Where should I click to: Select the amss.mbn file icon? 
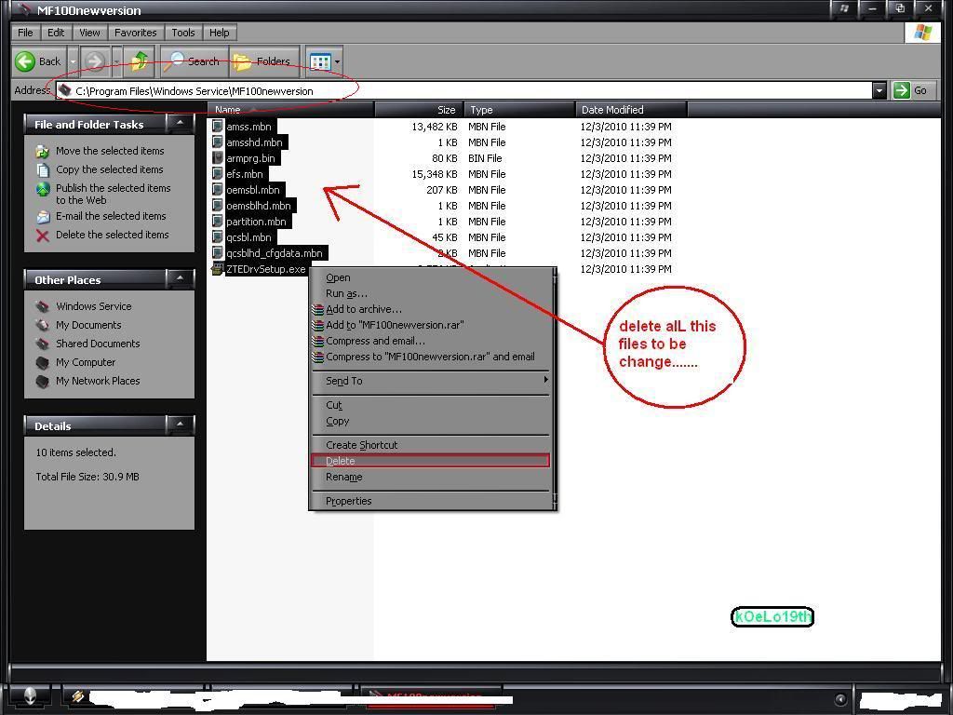point(218,127)
